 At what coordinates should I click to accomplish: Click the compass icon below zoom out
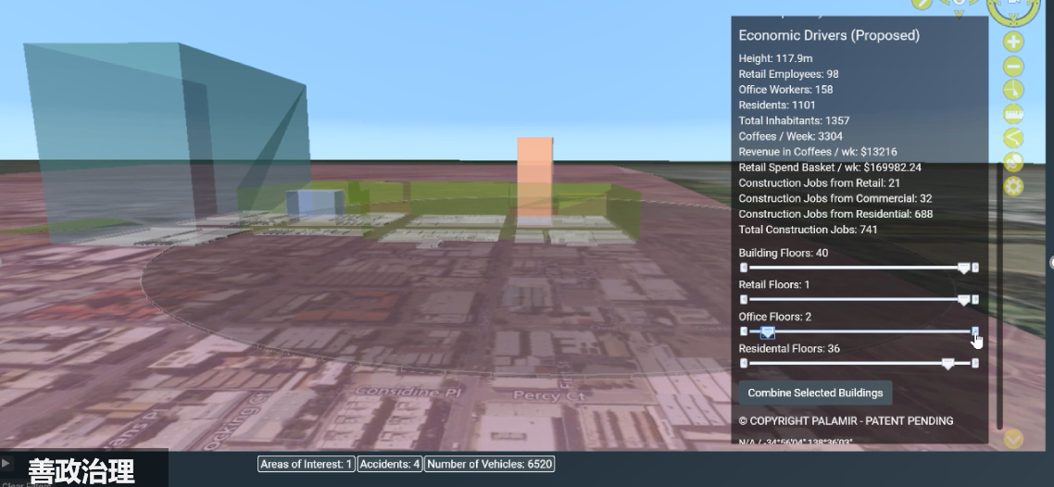click(x=1013, y=90)
